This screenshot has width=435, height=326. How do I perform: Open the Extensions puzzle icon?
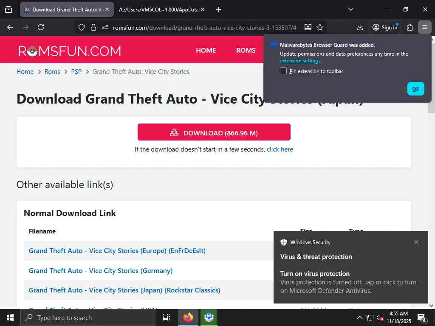pos(410,27)
